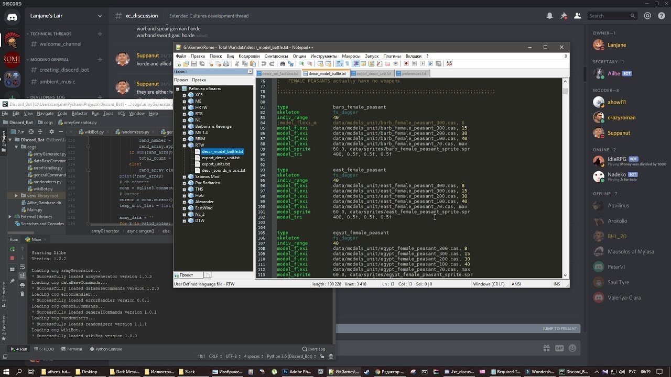Open Find with the binoculars icon

[x=283, y=63]
